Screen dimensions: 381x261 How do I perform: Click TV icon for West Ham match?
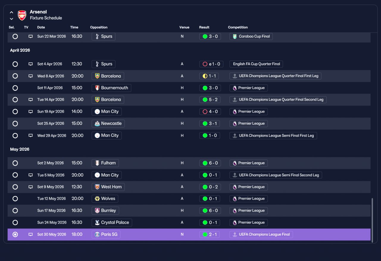point(30,187)
